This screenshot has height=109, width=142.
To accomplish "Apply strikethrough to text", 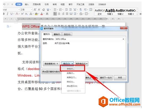I will coord(17,14).
